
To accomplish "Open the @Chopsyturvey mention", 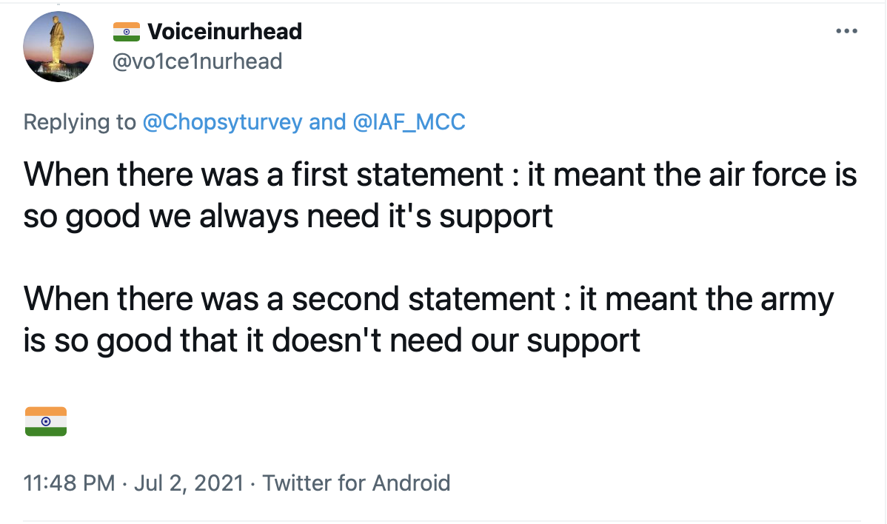I will tap(222, 121).
